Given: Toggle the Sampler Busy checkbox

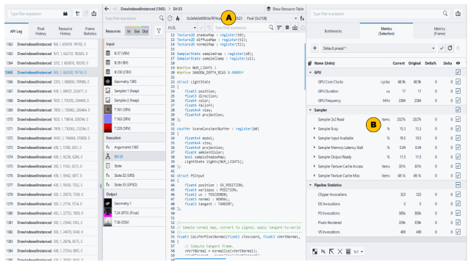Looking at the screenshot, I should [x=458, y=128].
